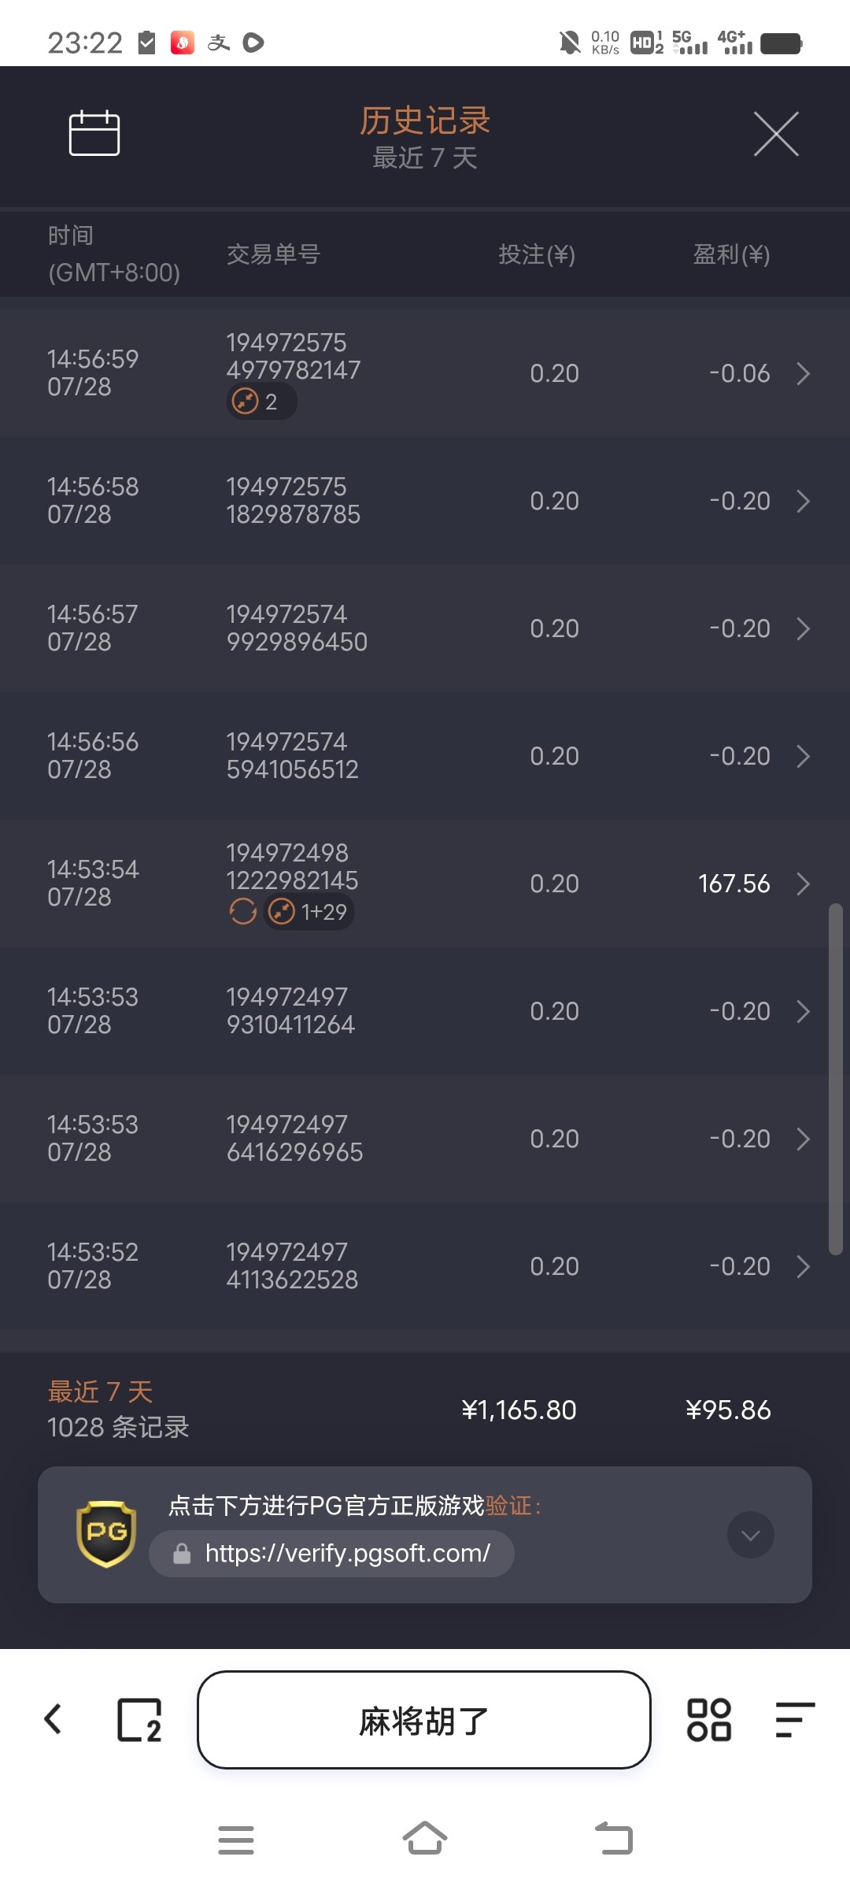Click the list scrollbar on the right
Viewport: 850px width, 1890px height.
tap(836, 1079)
